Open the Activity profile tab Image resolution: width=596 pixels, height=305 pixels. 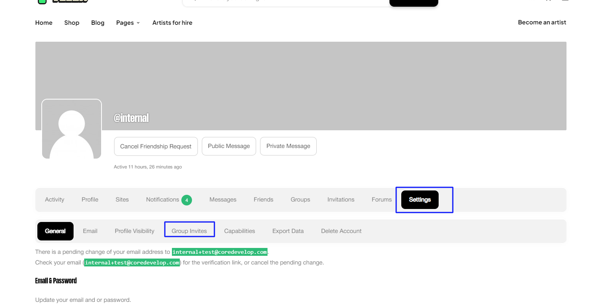click(x=55, y=200)
